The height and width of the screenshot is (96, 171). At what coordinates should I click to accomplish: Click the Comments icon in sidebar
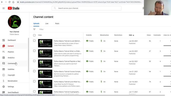coord(3,63)
